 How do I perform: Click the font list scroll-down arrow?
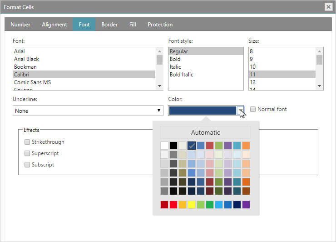coord(159,86)
